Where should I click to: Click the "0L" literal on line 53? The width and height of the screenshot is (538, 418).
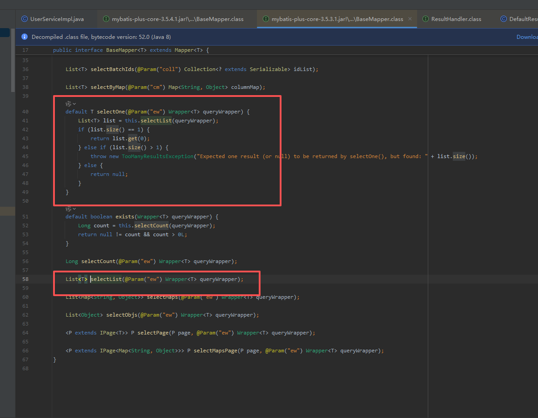coord(181,234)
